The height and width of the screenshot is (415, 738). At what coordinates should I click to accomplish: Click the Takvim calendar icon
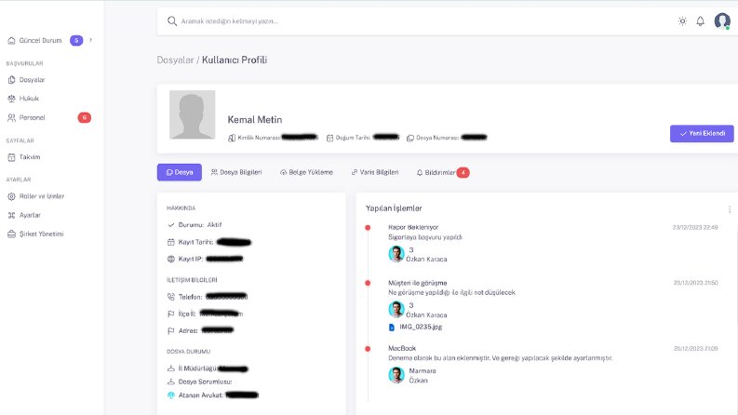pos(11,157)
